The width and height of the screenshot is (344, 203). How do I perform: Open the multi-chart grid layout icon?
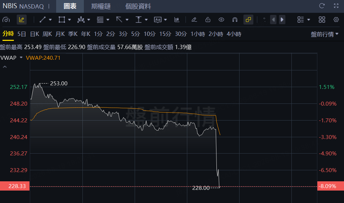[x=322, y=20]
